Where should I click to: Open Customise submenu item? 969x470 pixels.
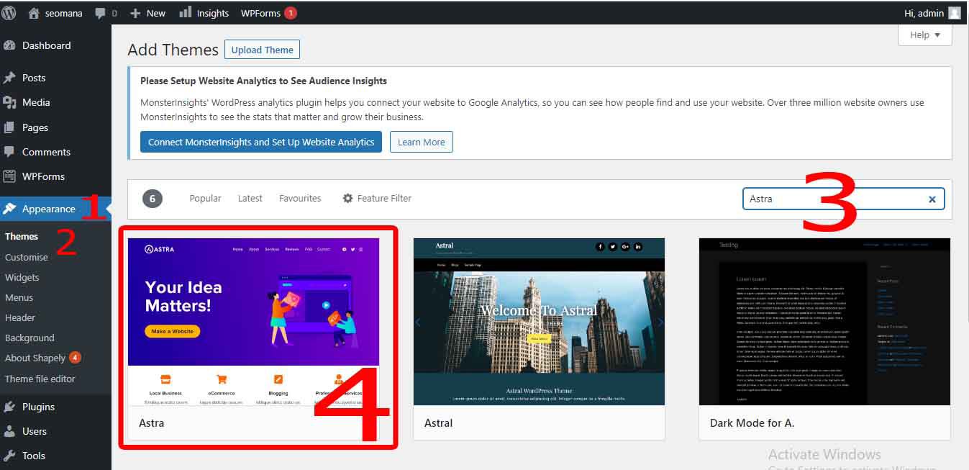[x=27, y=257]
